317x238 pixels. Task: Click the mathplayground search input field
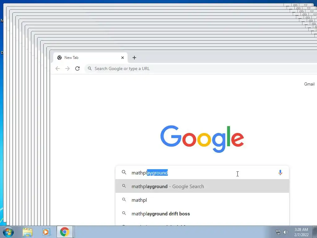[x=202, y=173]
